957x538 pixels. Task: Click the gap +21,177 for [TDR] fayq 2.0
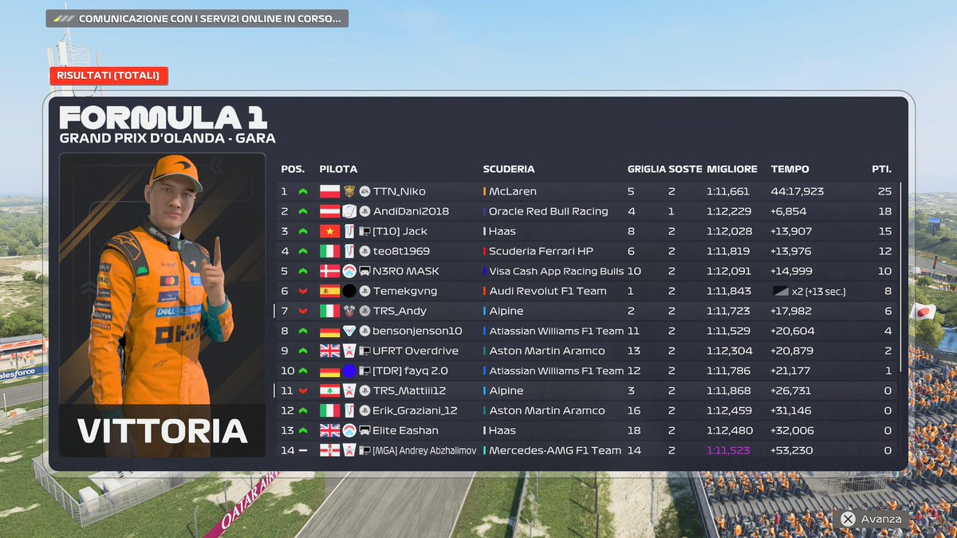(x=790, y=371)
